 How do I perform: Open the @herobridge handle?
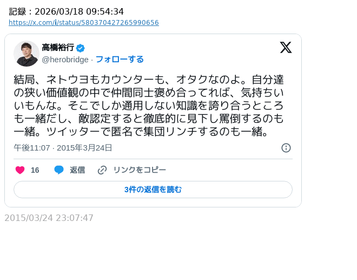click(x=65, y=59)
